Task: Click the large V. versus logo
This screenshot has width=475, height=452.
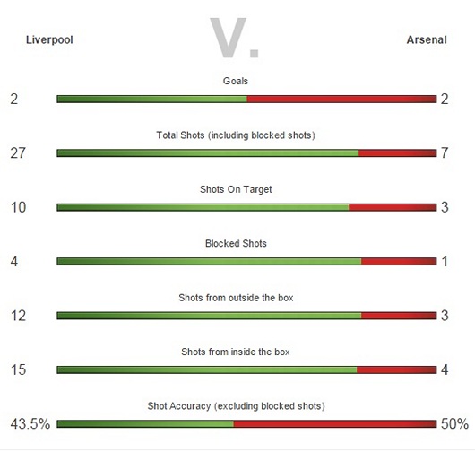Action: 234,38
